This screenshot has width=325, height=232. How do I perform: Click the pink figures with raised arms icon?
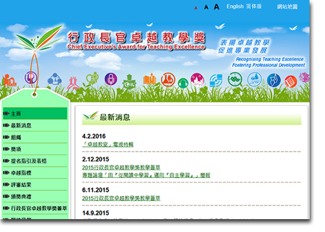[x=73, y=83]
